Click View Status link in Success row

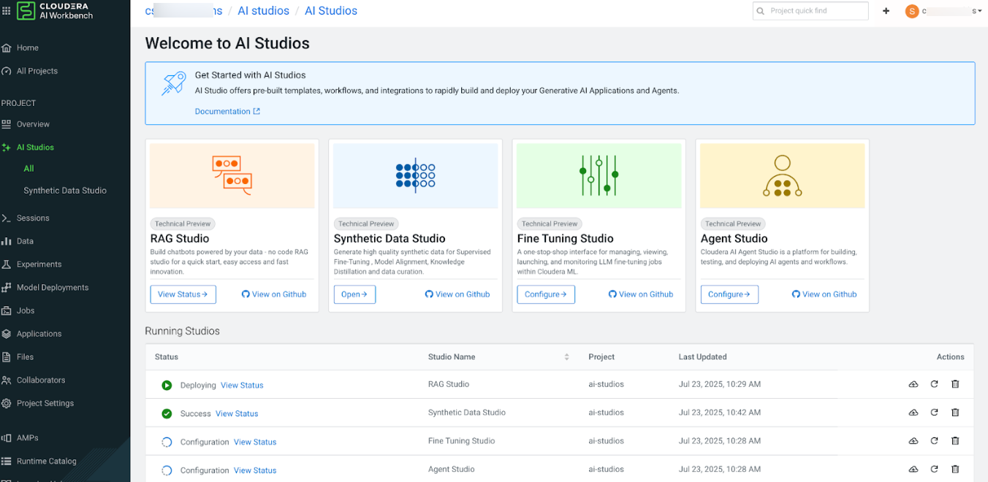pos(237,414)
